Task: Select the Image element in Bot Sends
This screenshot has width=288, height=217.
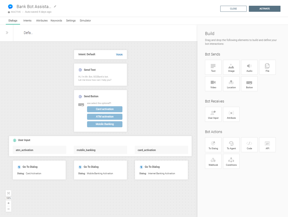Action: 231,67
